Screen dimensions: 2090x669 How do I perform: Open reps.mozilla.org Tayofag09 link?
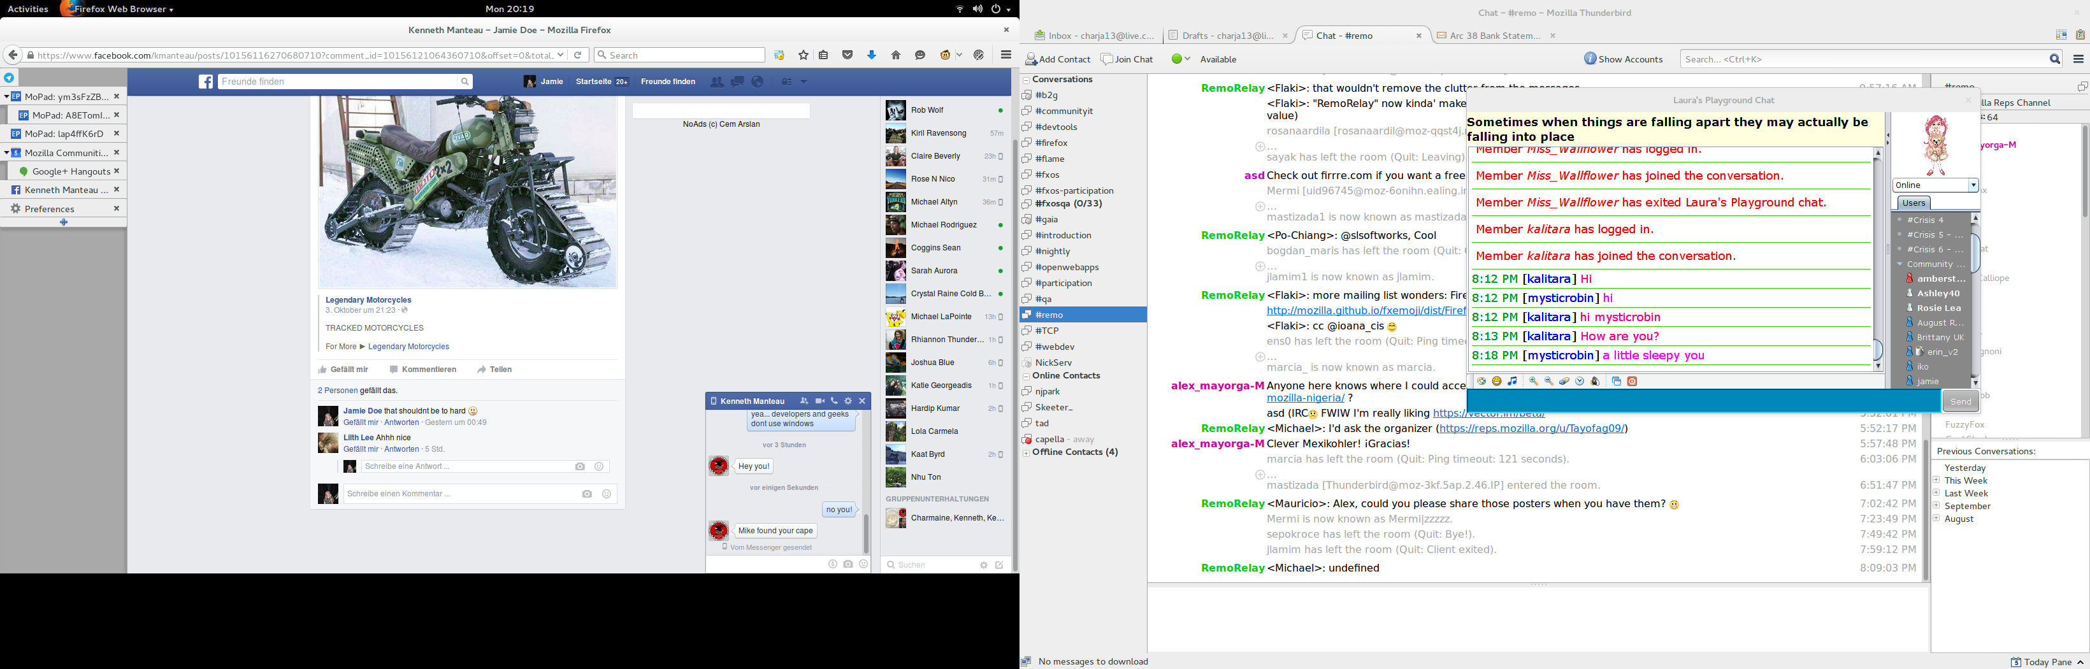(1532, 428)
